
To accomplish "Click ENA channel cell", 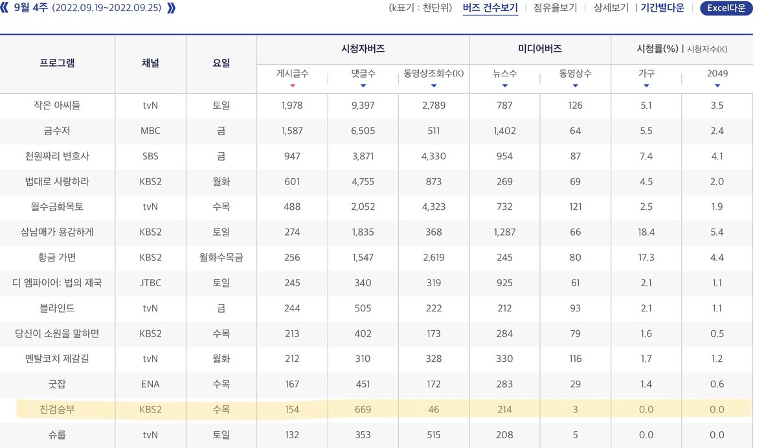I will (x=150, y=384).
